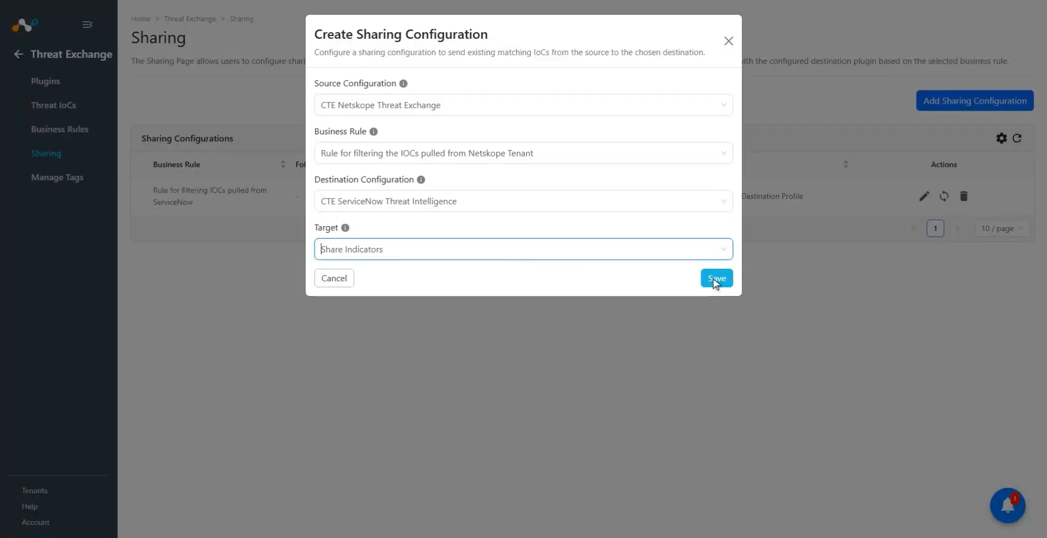The width and height of the screenshot is (1047, 538).
Task: Delete the ServiceNow sharing configuration
Action: [964, 196]
